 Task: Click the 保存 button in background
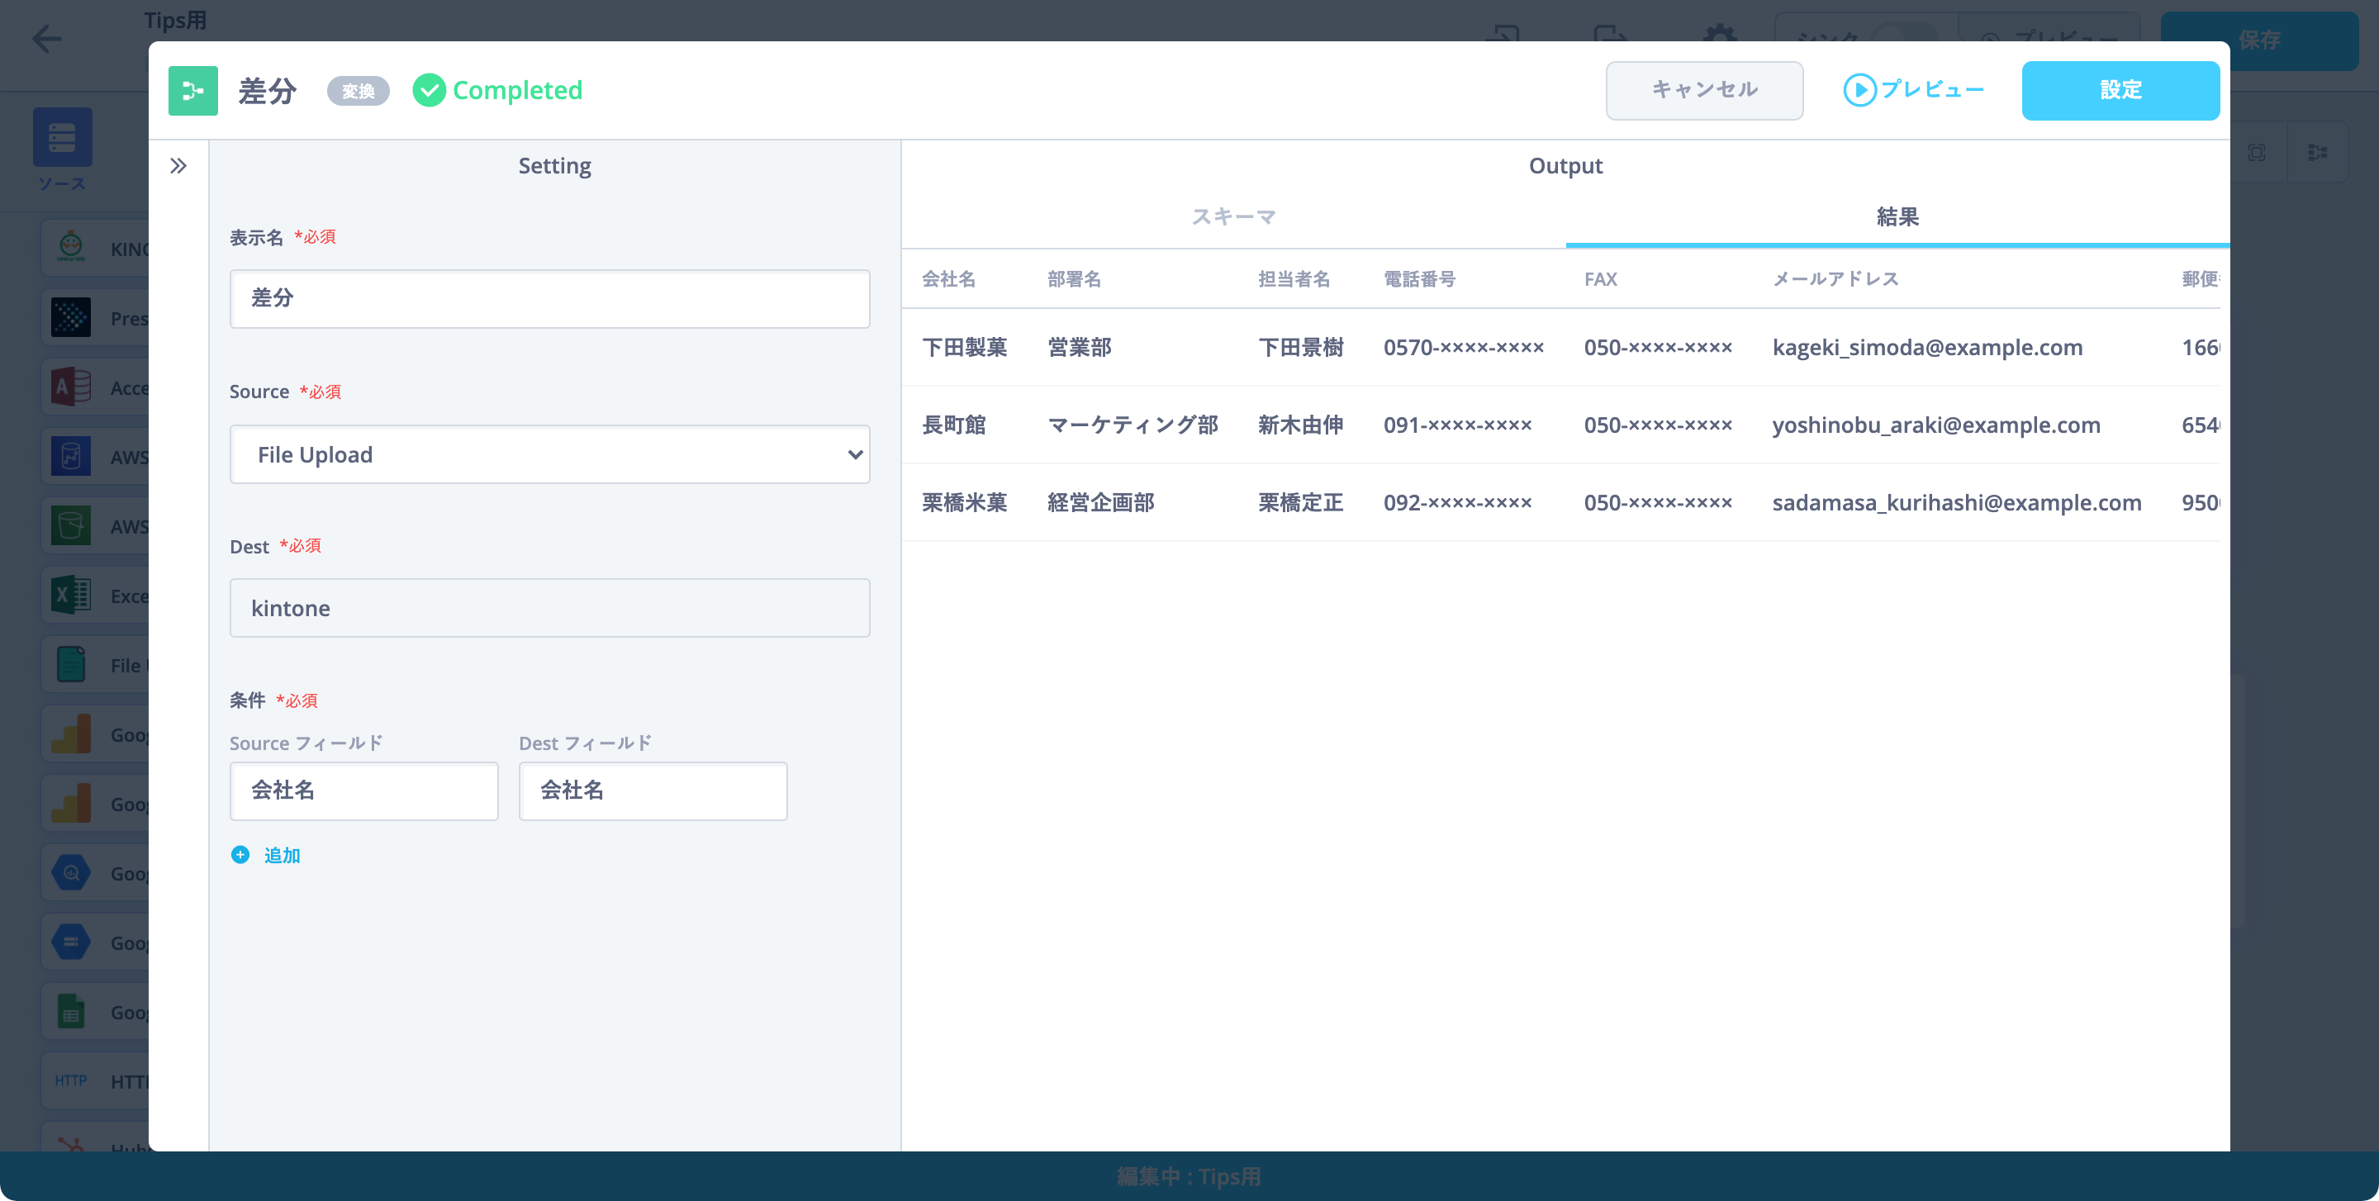(2259, 40)
